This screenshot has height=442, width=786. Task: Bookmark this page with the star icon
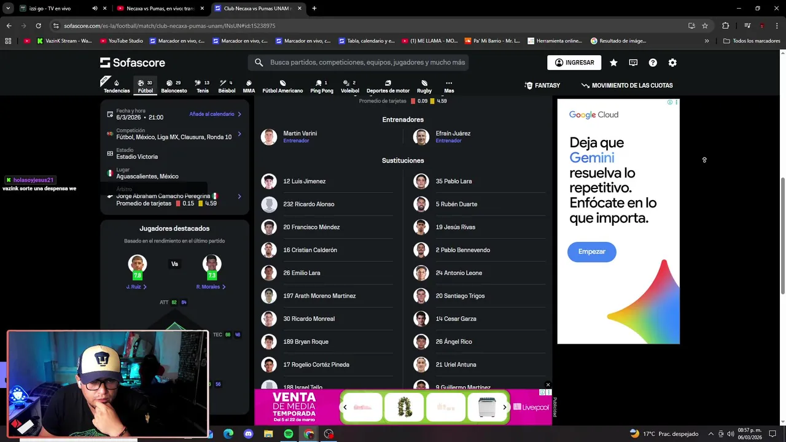pyautogui.click(x=705, y=26)
